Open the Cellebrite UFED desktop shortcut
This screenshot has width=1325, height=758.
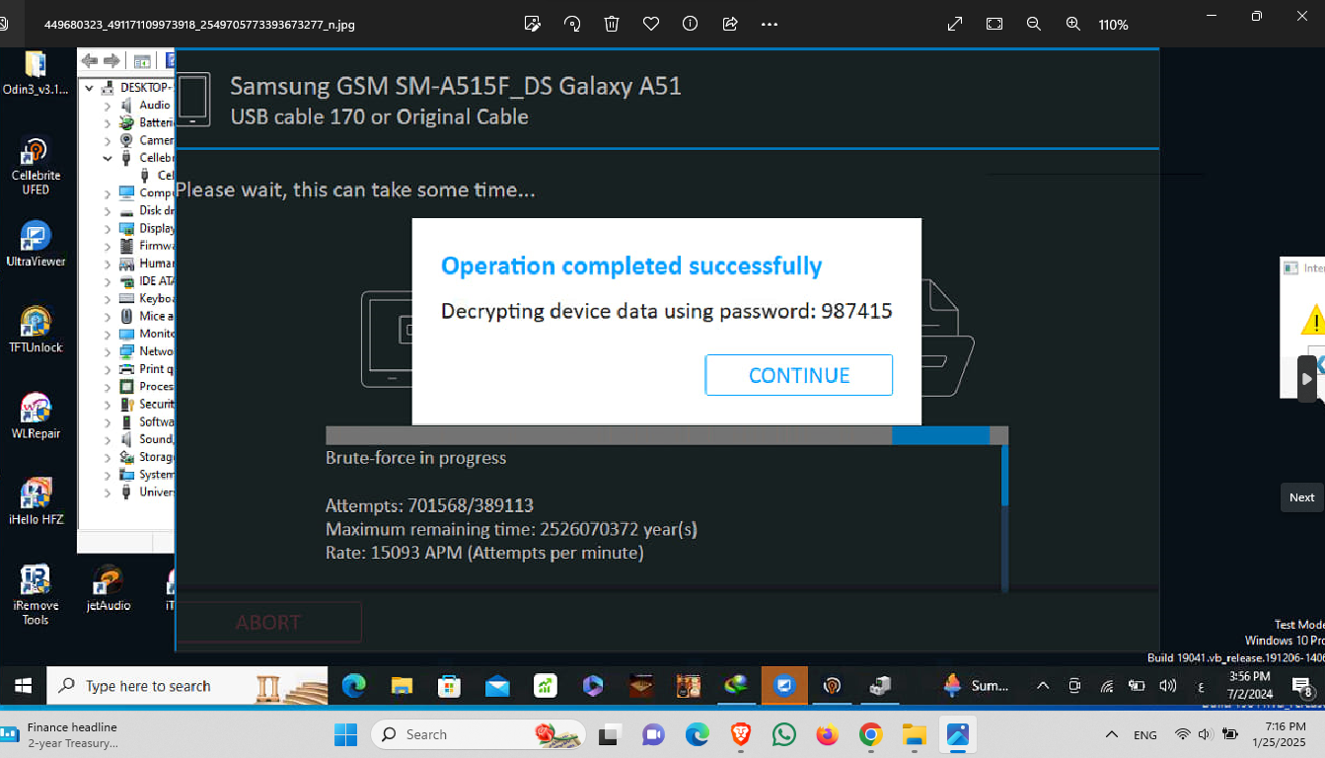coord(36,166)
